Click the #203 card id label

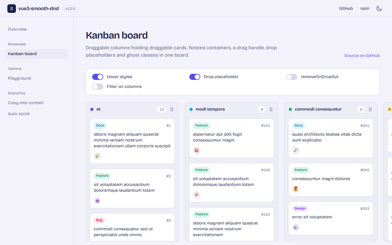tap(365, 209)
